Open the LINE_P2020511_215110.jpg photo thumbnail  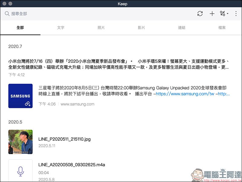pyautogui.click(x=20, y=142)
